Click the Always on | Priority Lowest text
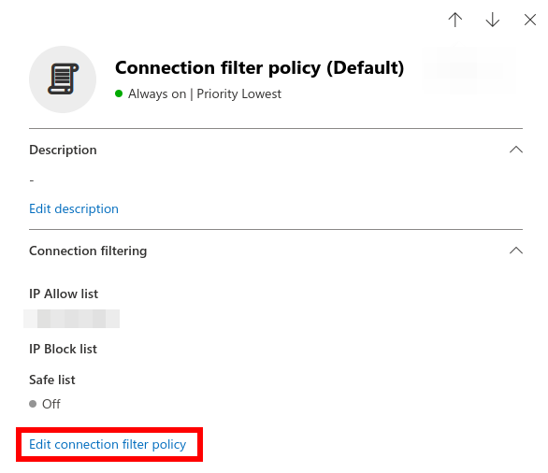Viewport: 548px width, 473px height. 205,93
